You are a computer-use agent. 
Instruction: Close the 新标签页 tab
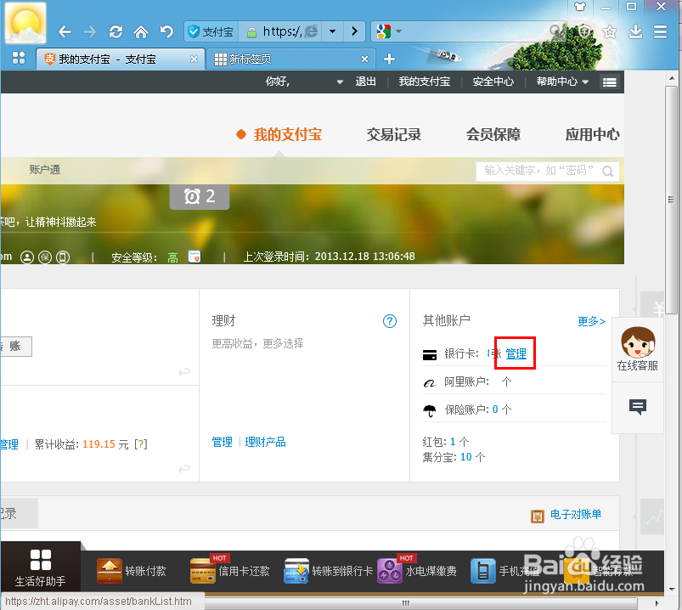[364, 59]
